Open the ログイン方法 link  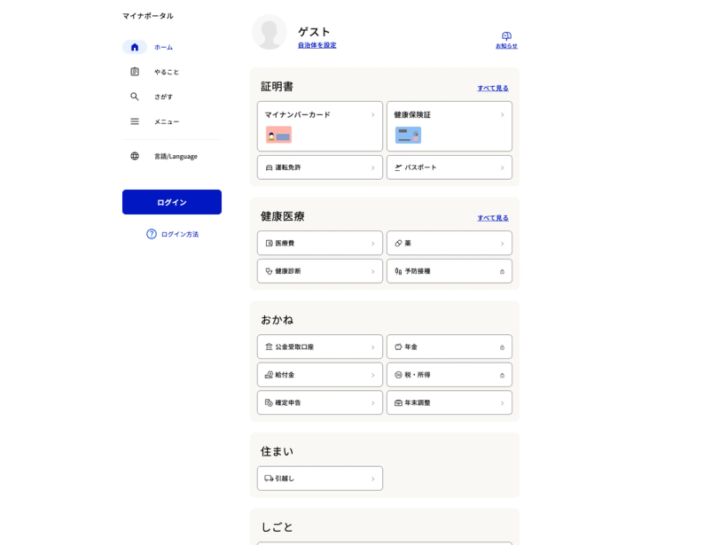click(x=180, y=234)
